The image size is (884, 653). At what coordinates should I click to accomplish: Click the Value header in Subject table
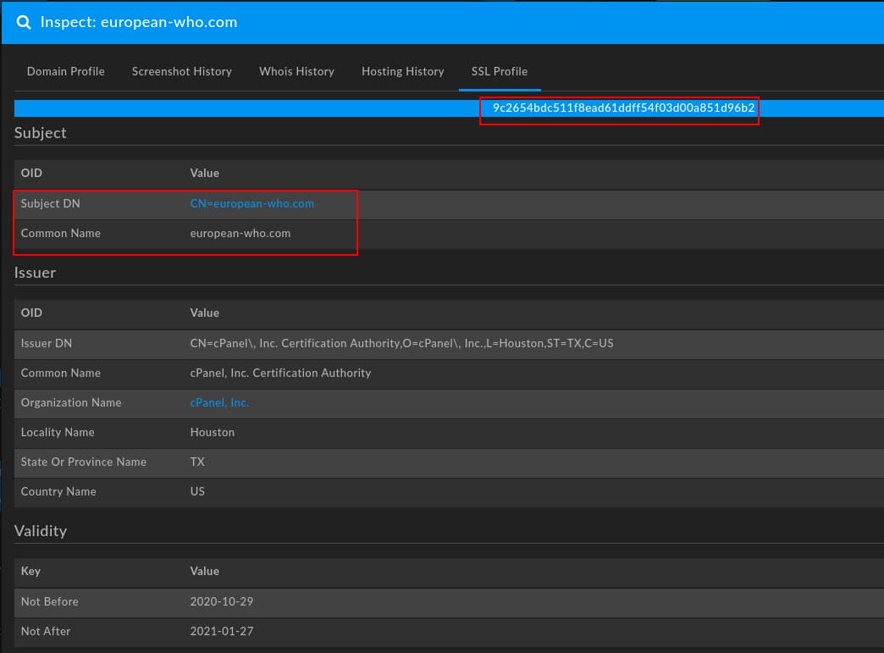205,173
